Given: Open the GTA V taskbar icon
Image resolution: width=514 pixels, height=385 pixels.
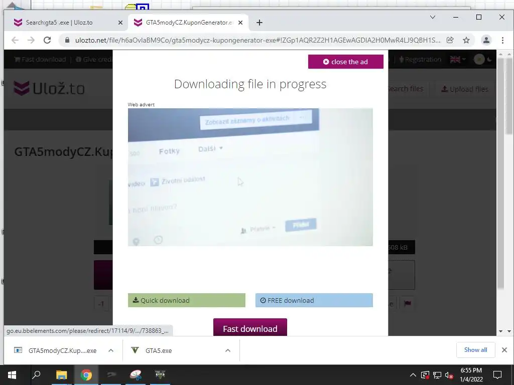Looking at the screenshot, I should click(160, 374).
